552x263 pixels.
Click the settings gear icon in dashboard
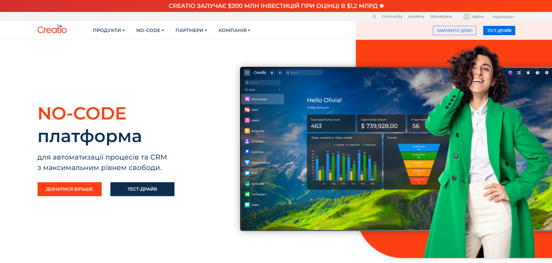click(x=546, y=73)
